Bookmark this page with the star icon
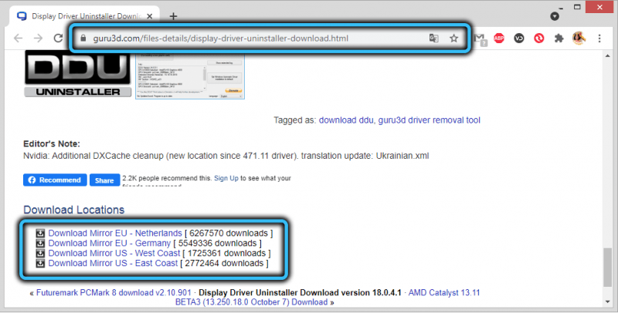 [454, 38]
